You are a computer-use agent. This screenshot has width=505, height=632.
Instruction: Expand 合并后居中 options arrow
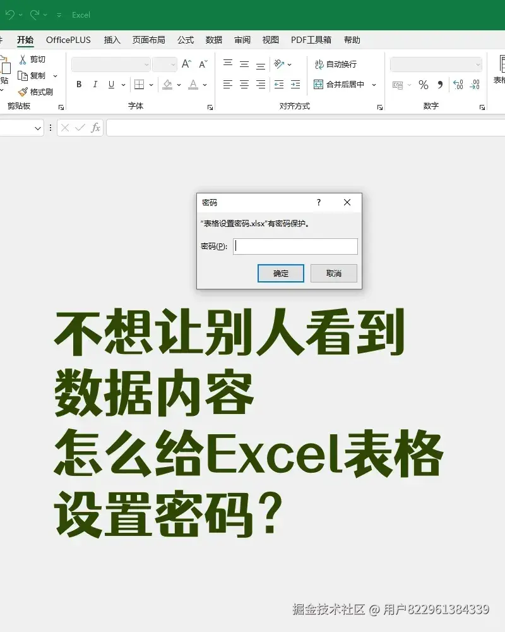(374, 85)
